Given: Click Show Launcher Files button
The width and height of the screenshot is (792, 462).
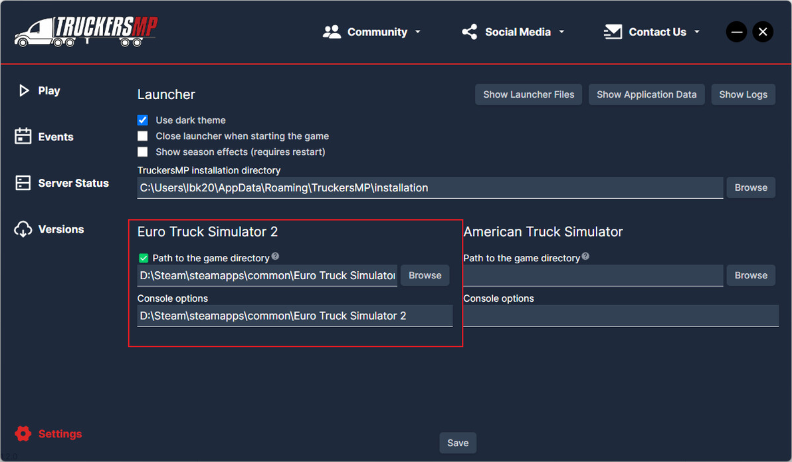Looking at the screenshot, I should click(x=528, y=94).
